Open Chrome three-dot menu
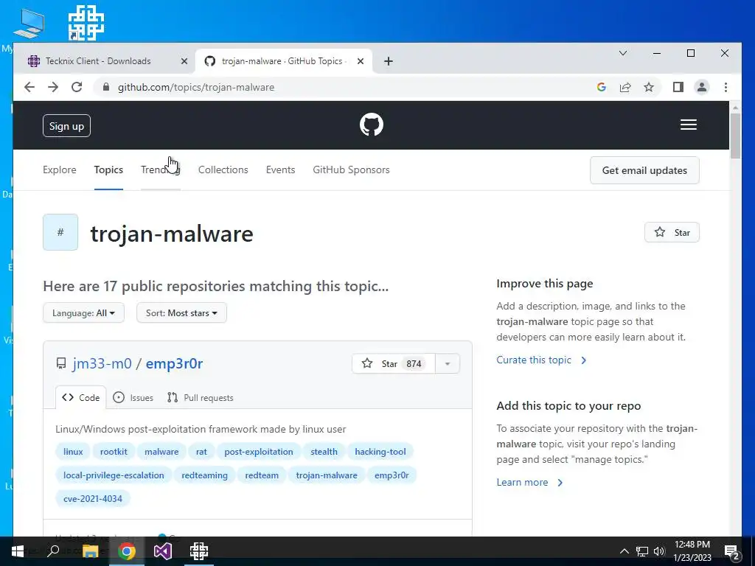The image size is (755, 566). click(726, 87)
